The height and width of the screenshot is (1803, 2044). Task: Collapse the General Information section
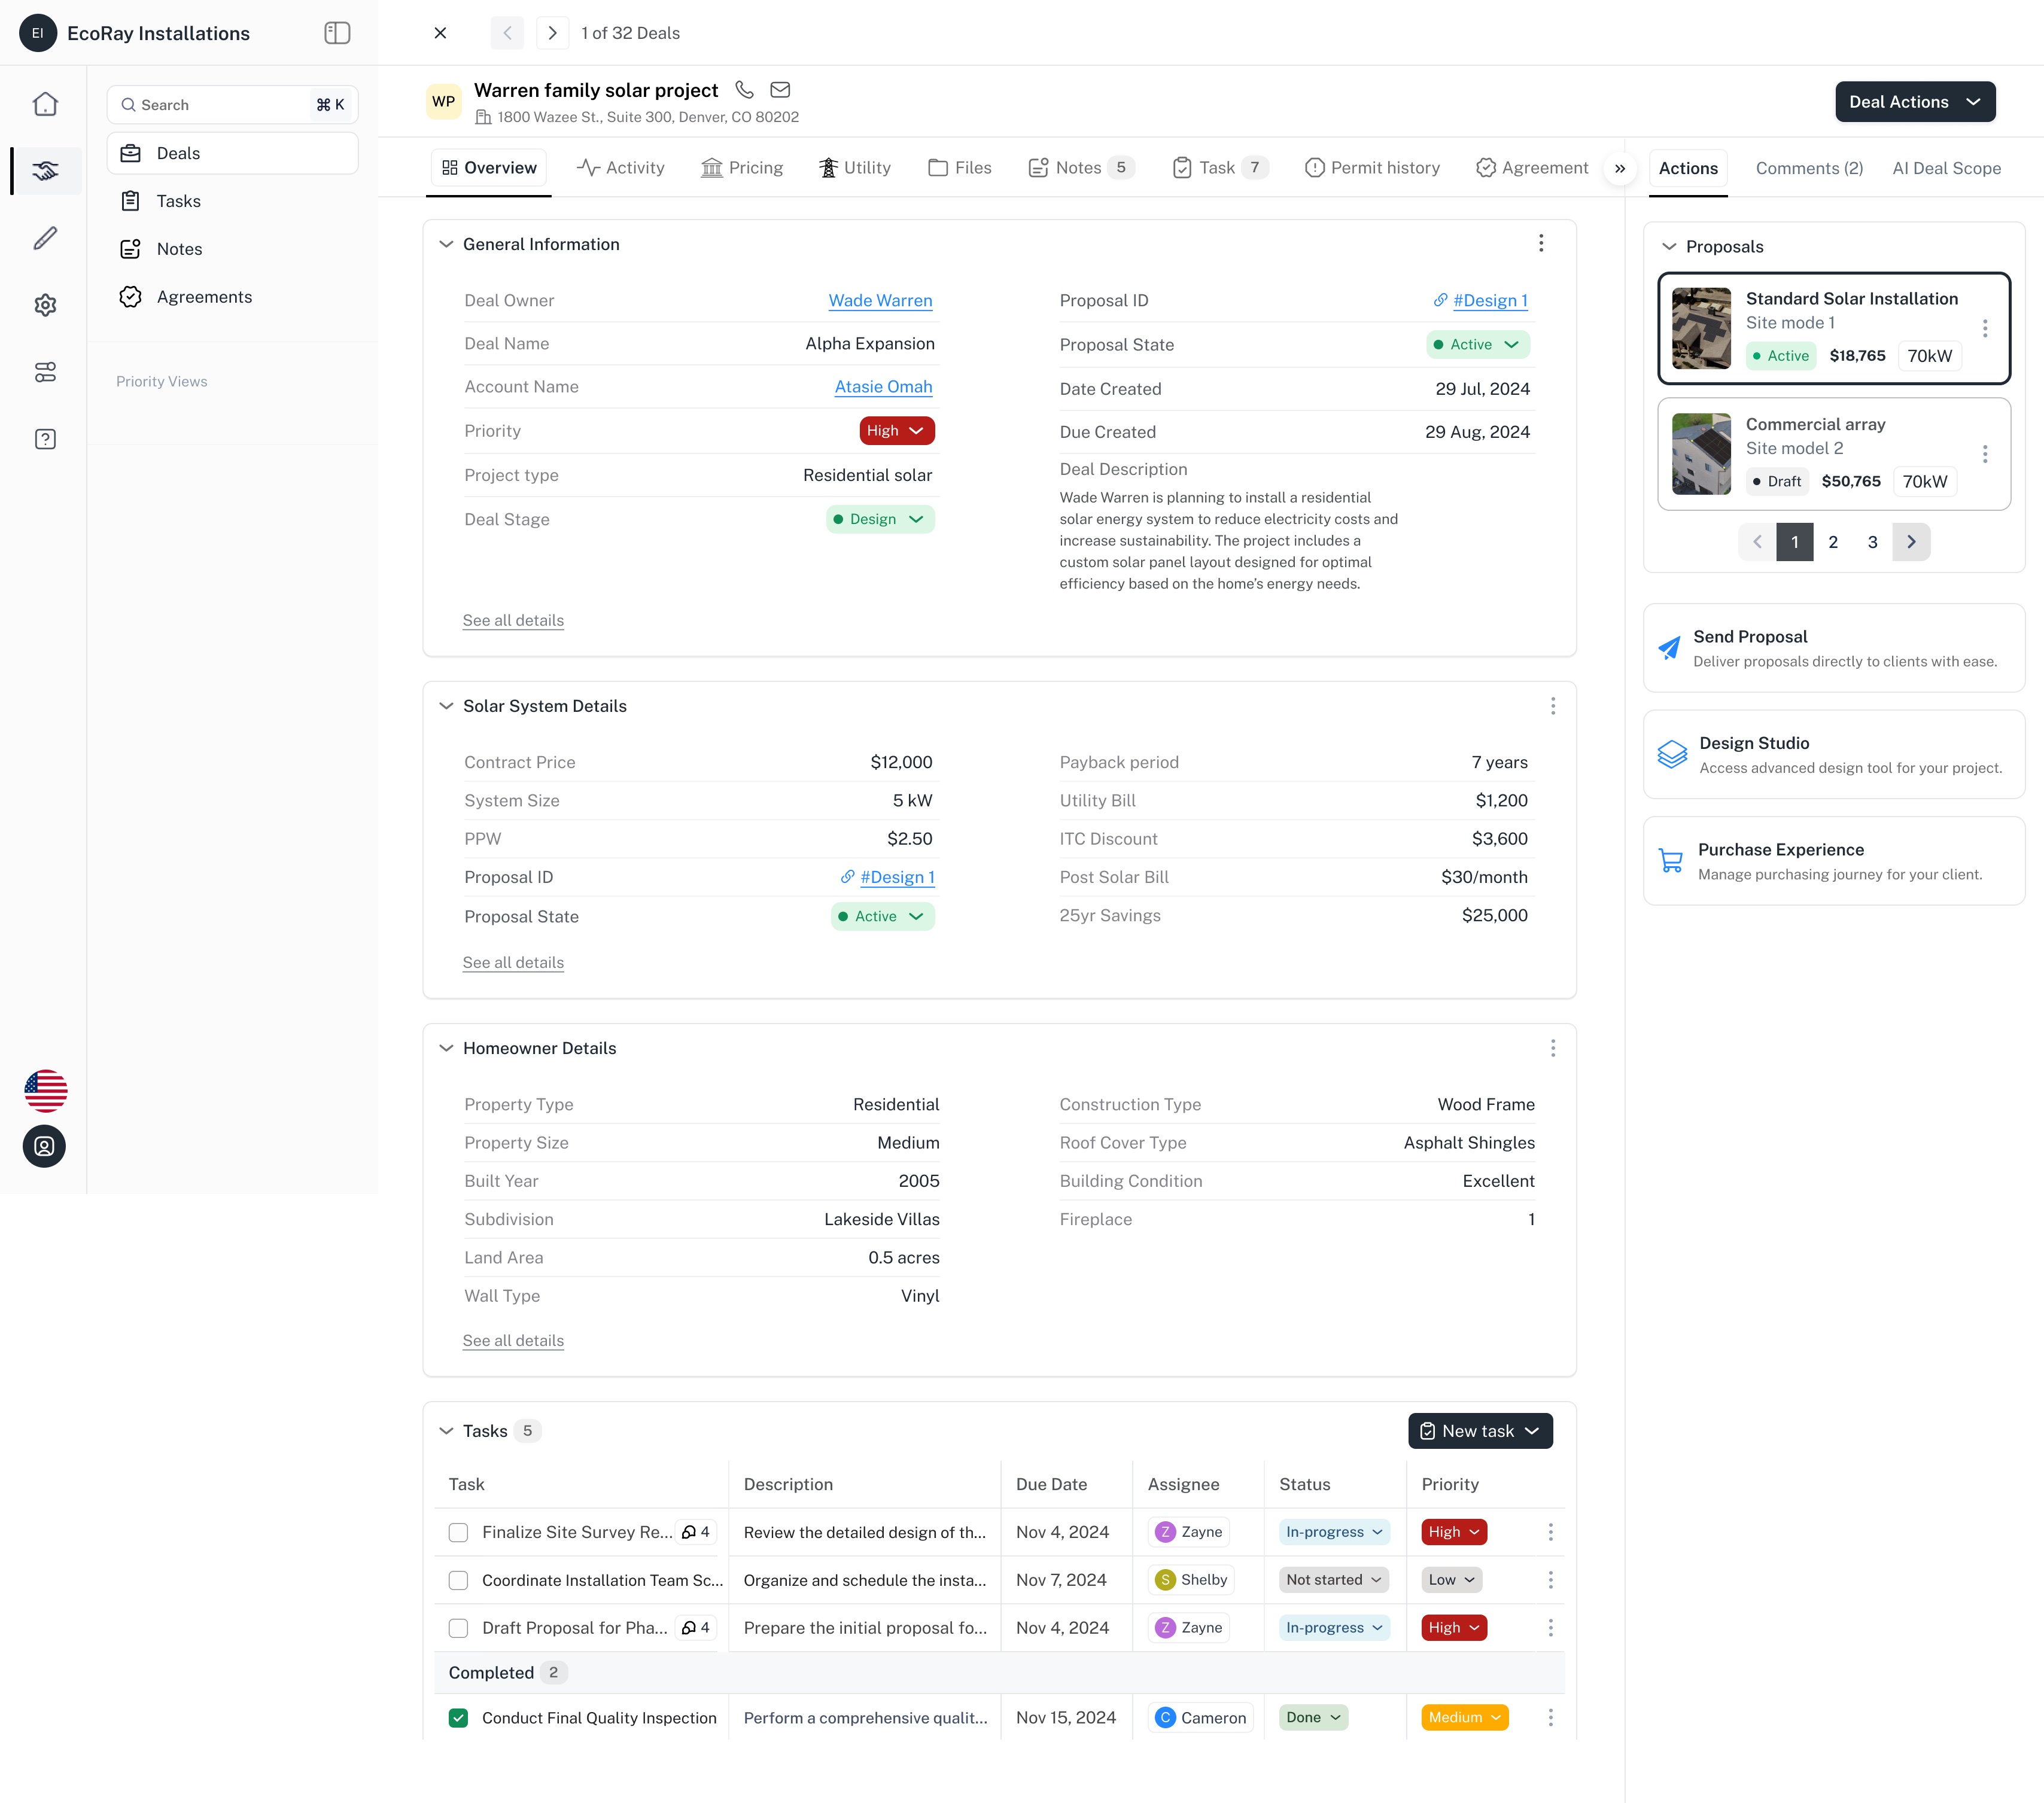[446, 244]
